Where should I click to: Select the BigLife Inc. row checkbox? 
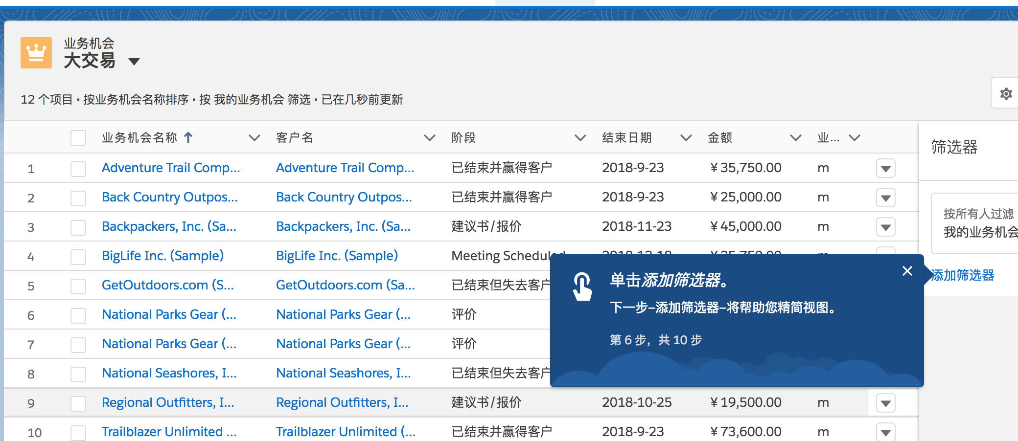78,257
